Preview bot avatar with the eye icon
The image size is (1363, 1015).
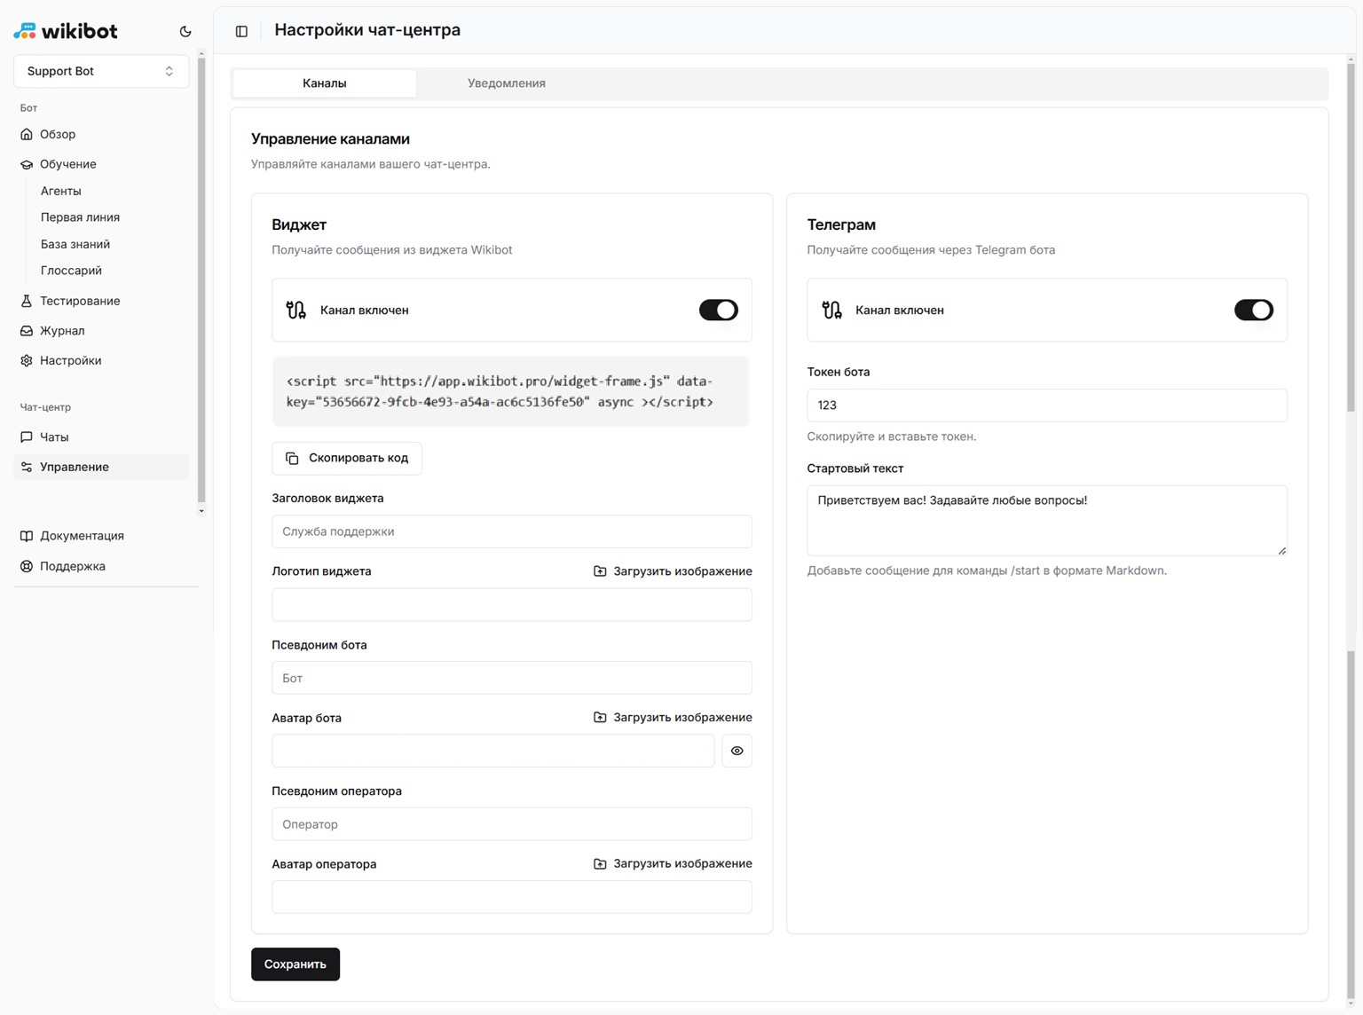pos(737,751)
